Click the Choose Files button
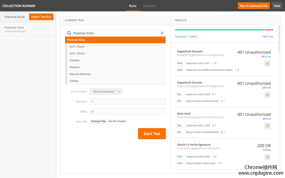Image resolution: width=285 pixels, height=178 pixels. point(98,121)
